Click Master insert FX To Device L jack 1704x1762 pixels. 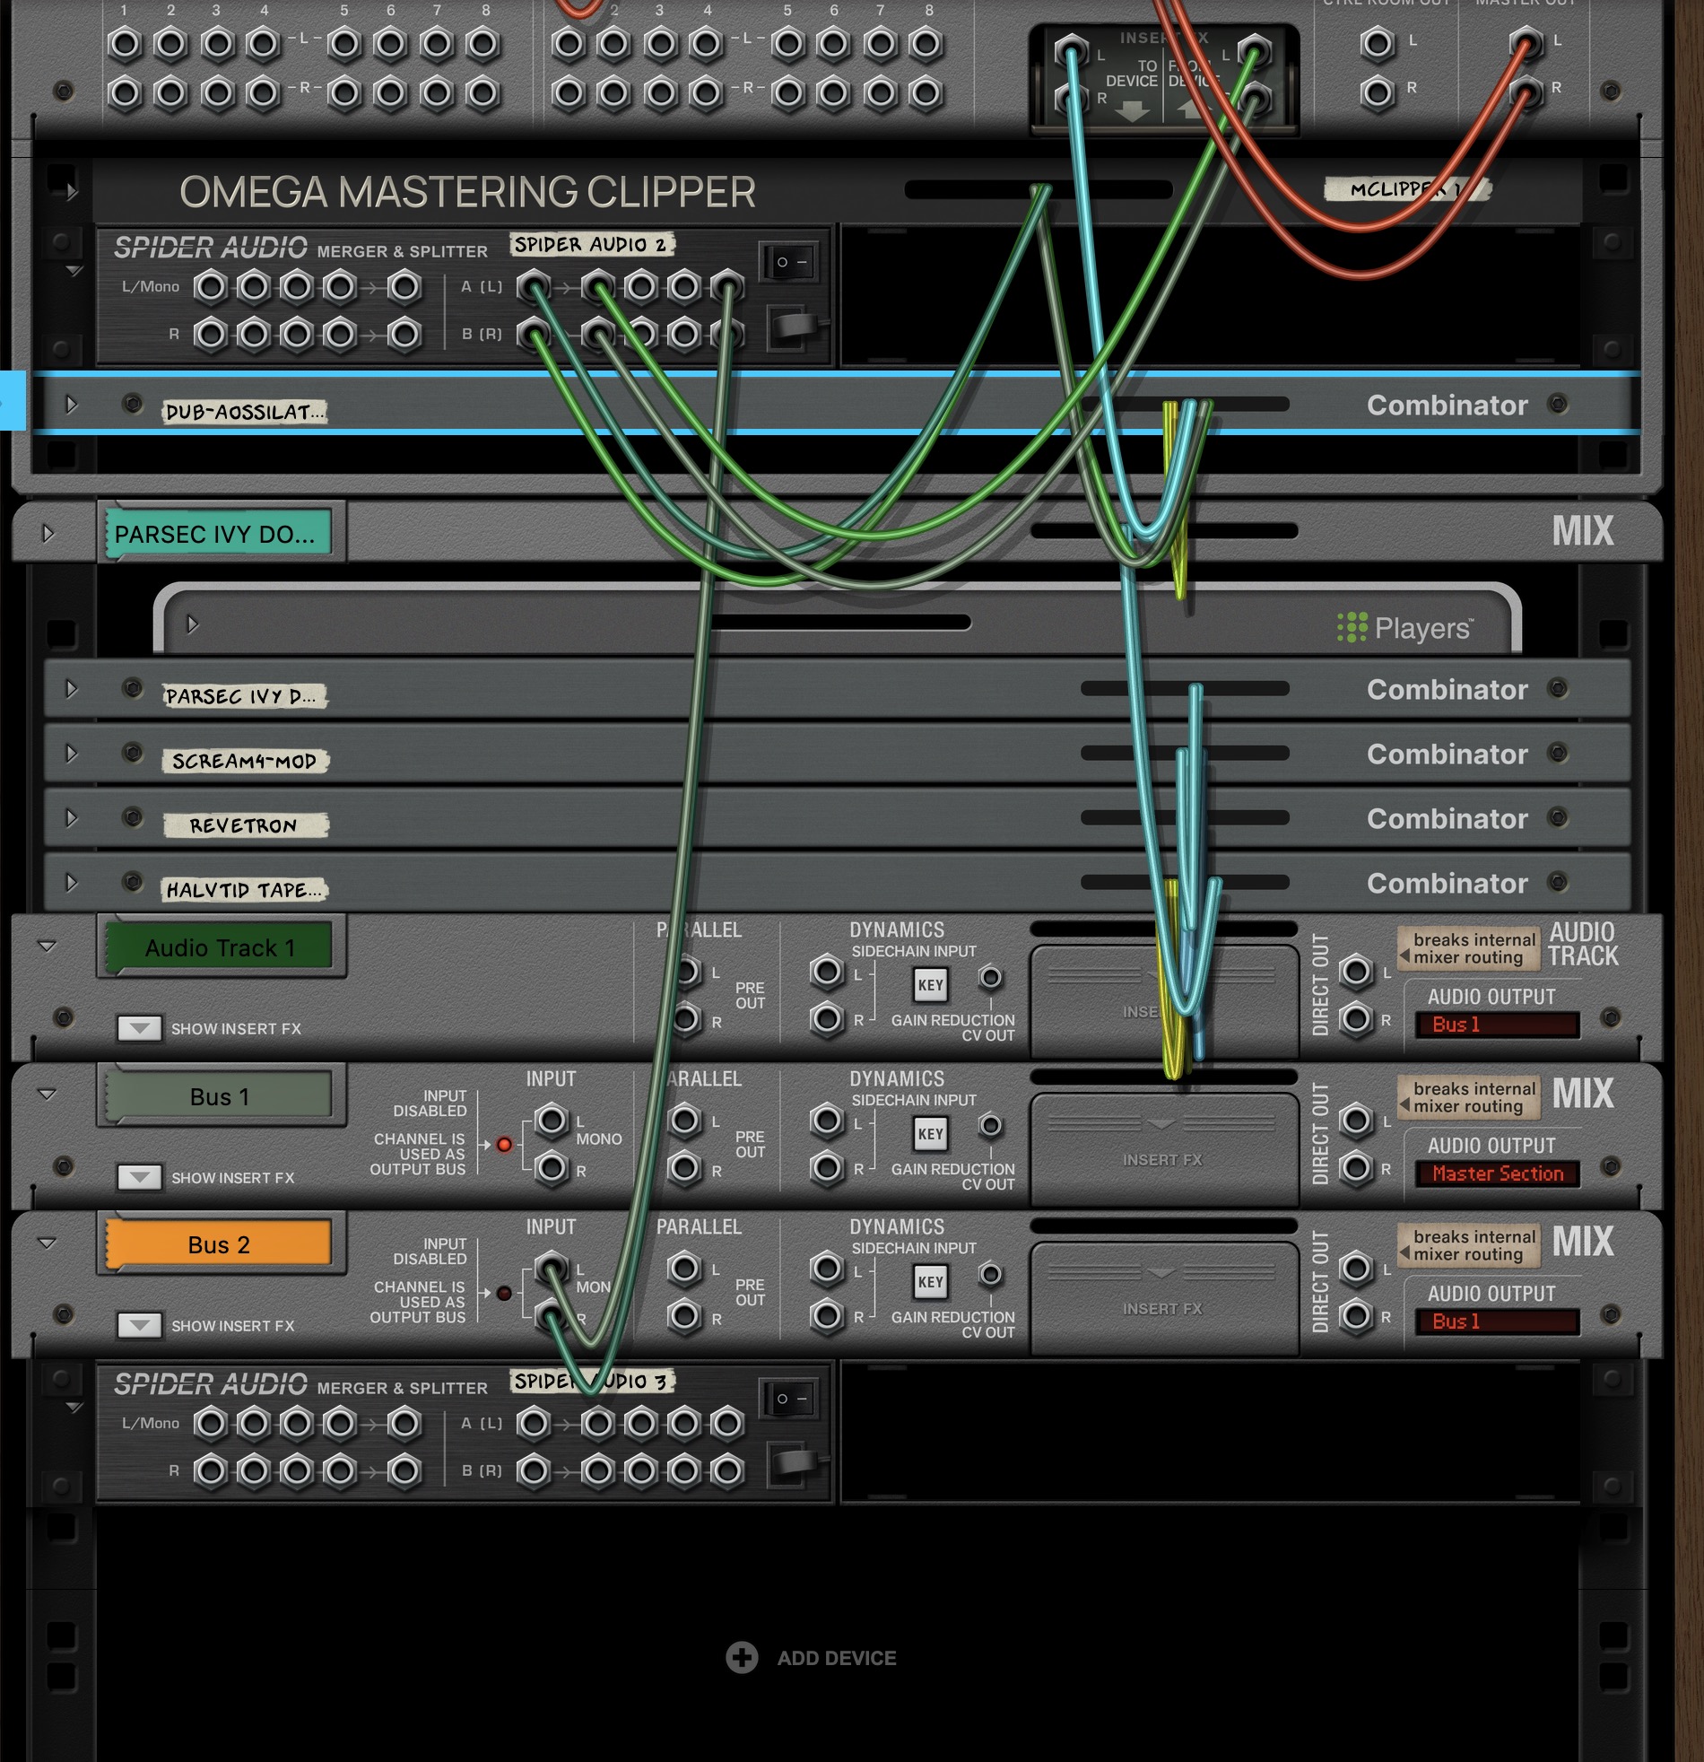1072,50
